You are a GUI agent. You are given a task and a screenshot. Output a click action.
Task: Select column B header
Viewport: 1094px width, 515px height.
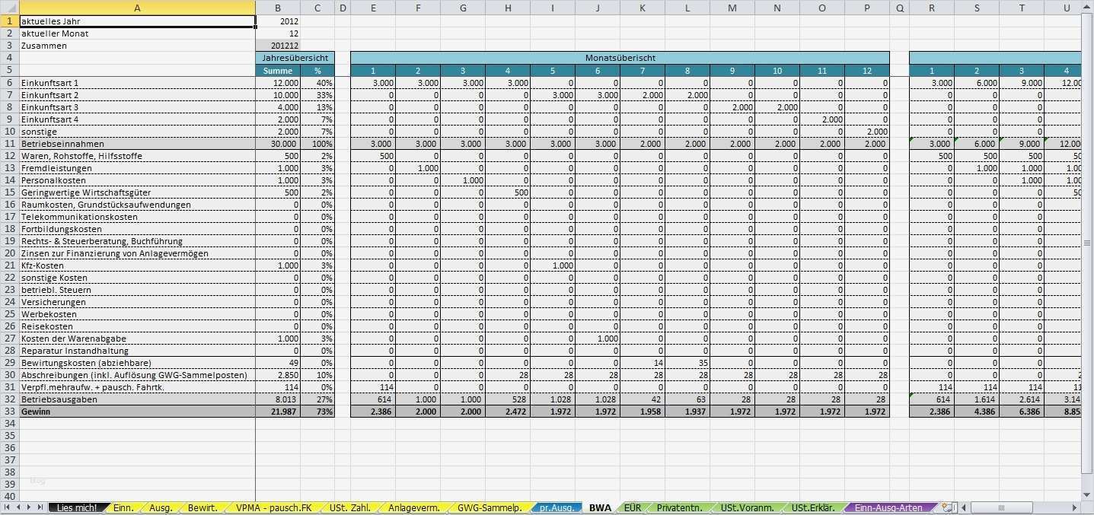[x=278, y=8]
